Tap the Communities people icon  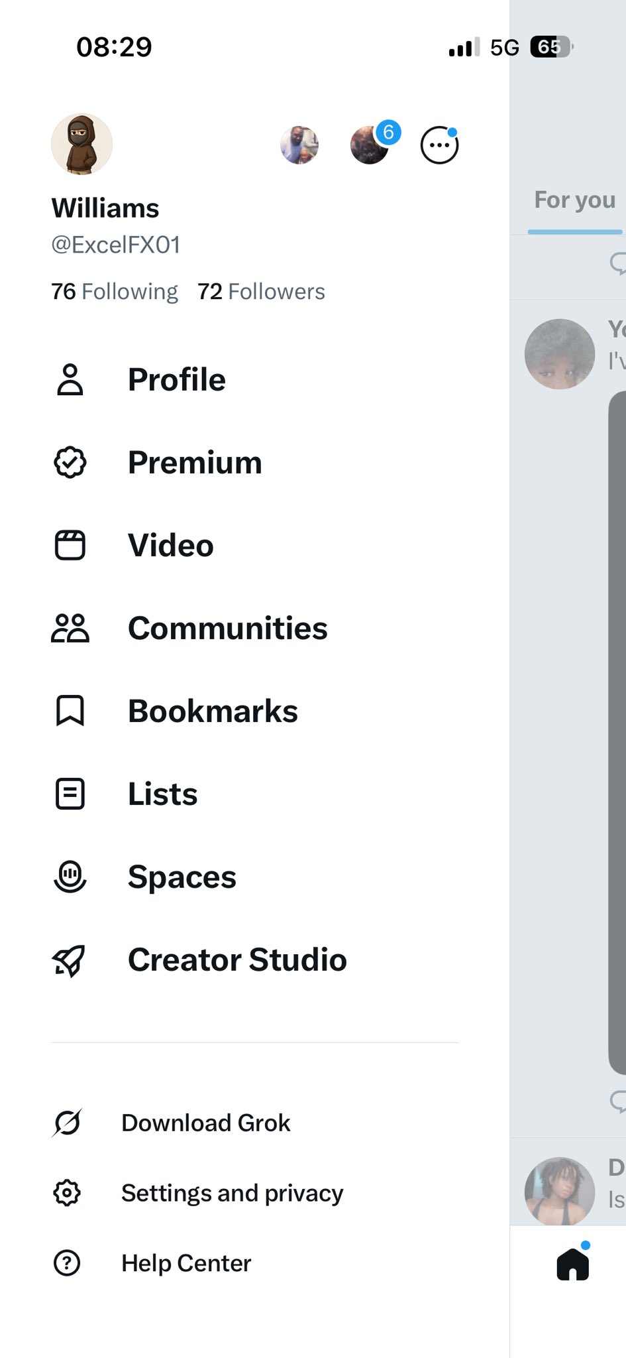pyautogui.click(x=70, y=629)
